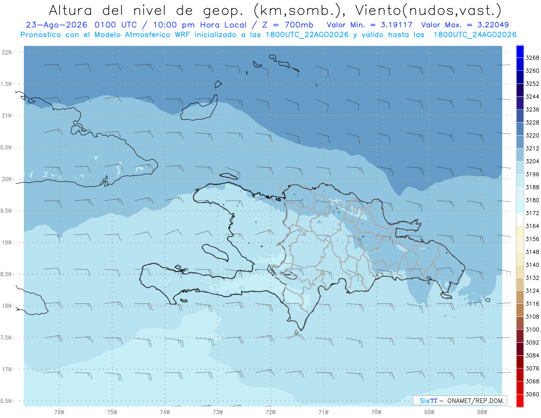Click the '3220' colorbar label
The width and height of the screenshot is (541, 418).
[532, 135]
